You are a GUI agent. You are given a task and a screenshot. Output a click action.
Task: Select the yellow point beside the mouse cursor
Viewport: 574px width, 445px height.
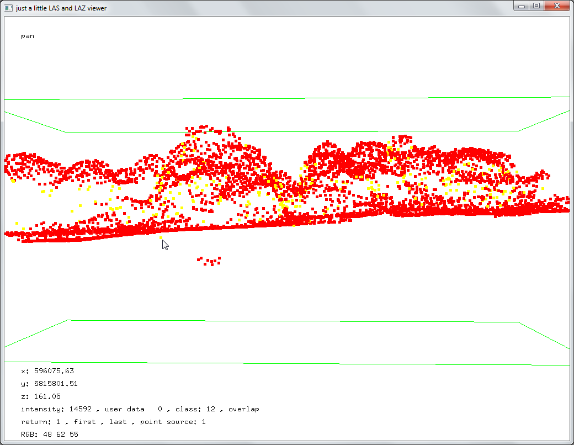(161, 238)
